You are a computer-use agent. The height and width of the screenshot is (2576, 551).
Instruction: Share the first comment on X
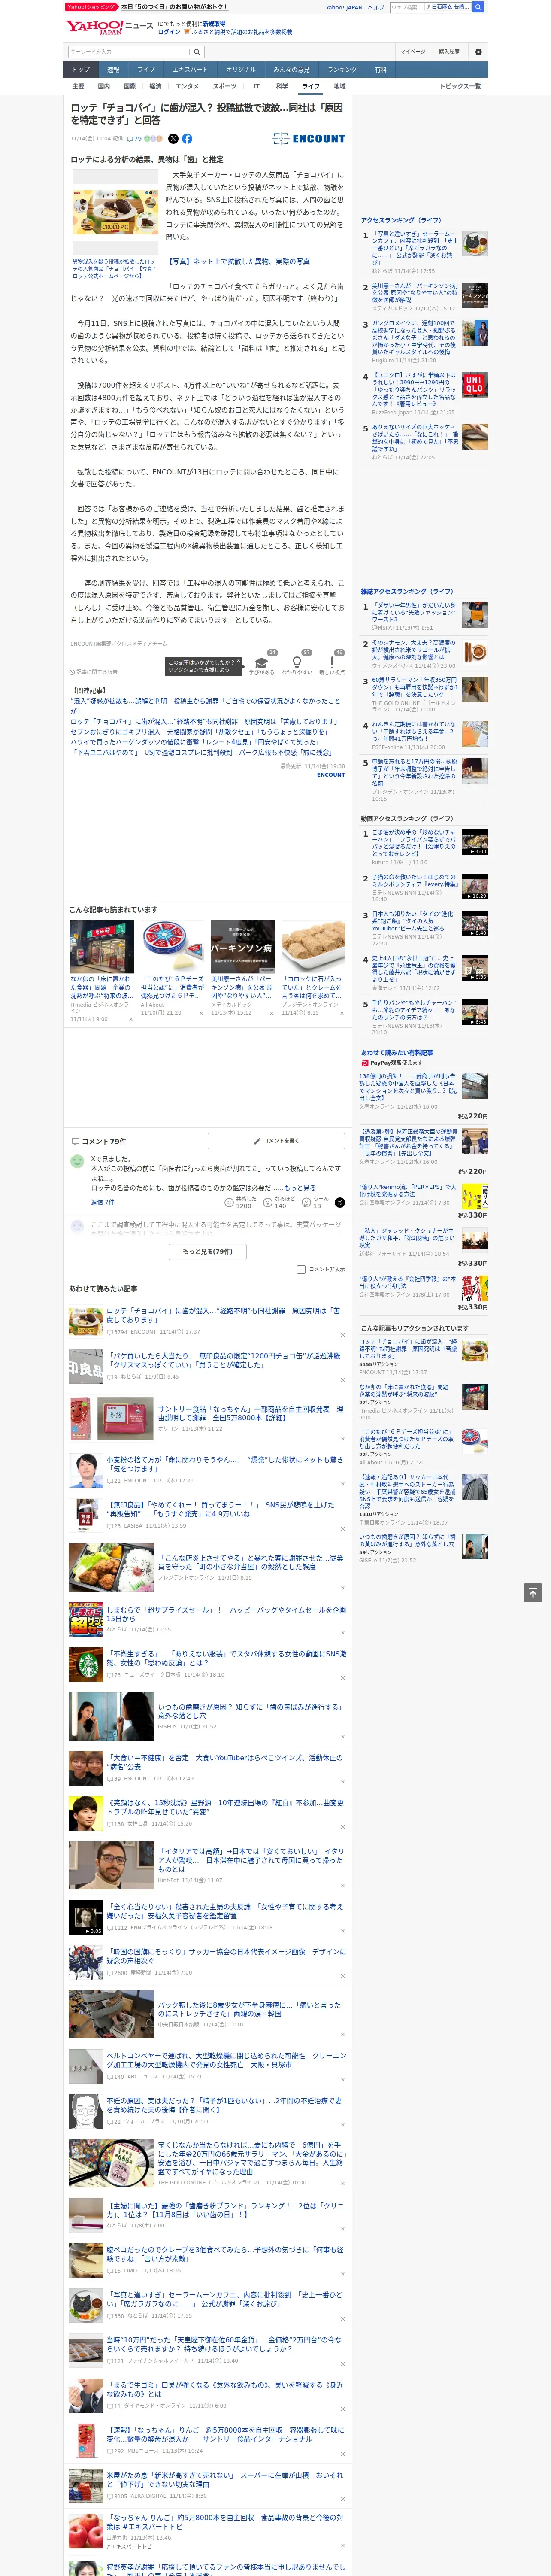click(339, 1203)
